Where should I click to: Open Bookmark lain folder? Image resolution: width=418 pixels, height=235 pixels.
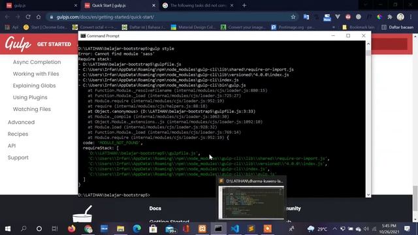(x=359, y=27)
